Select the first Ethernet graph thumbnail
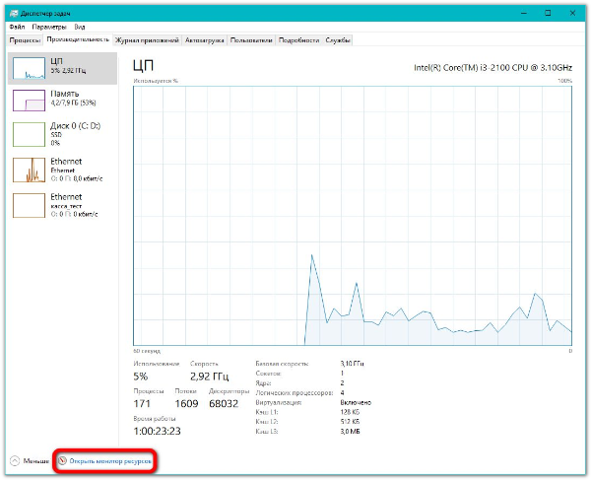Viewport: 591px width, 480px height. click(x=30, y=170)
